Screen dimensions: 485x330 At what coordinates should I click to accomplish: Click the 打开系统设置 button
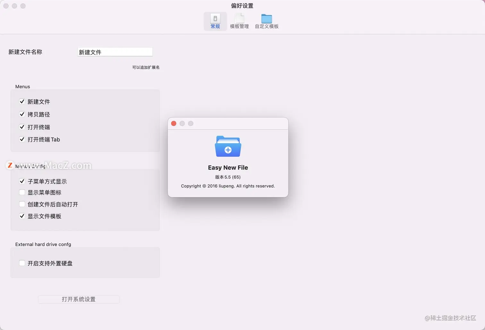(x=79, y=299)
